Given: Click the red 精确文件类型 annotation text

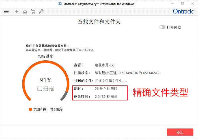Looking at the screenshot, I should pos(160,92).
